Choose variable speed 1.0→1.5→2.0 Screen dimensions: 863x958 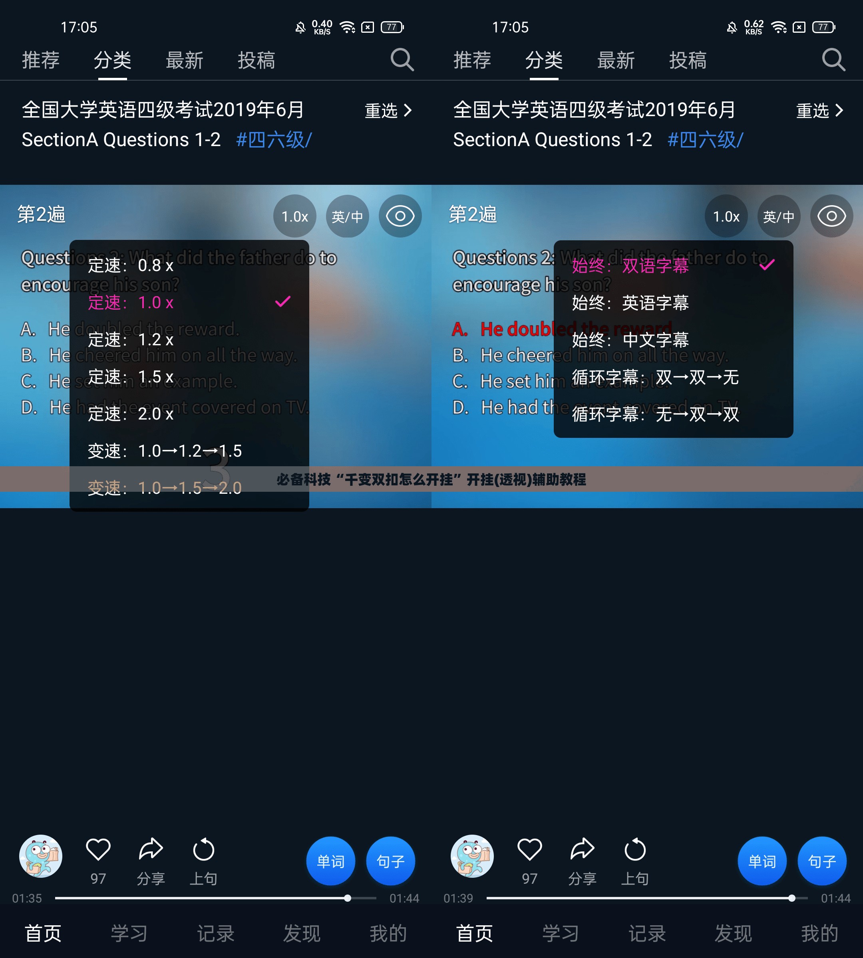189,487
